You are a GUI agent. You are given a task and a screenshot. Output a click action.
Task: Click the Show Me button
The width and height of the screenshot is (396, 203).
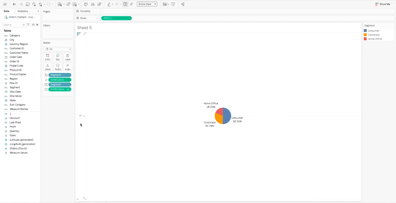tap(383, 4)
